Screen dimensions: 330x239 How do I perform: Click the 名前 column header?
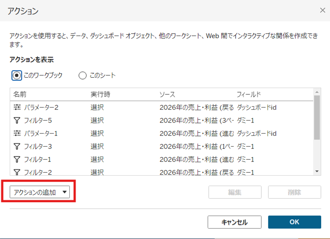click(x=20, y=94)
